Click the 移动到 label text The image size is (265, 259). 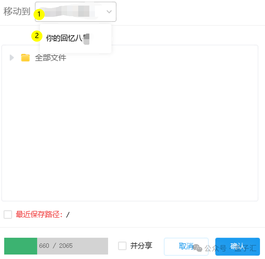(17, 12)
